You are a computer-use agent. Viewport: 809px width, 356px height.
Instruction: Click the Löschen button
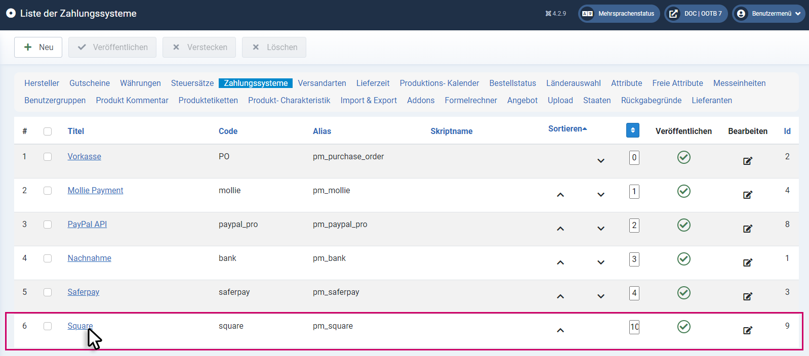[x=274, y=47]
